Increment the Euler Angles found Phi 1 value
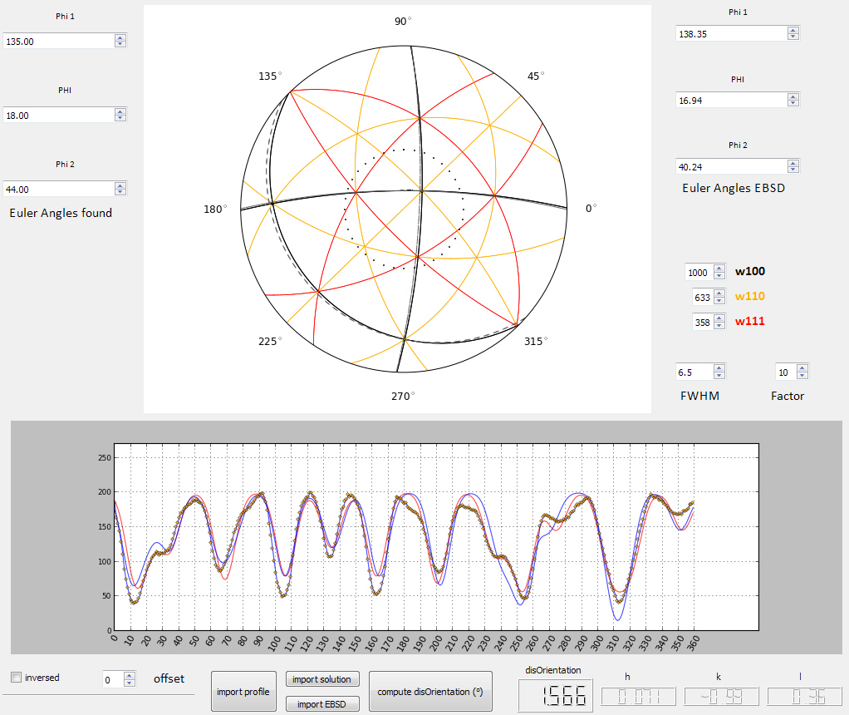The image size is (849, 715). coord(120,37)
